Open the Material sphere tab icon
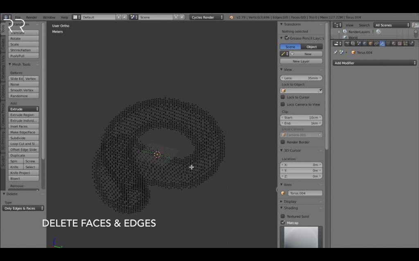 pyautogui.click(x=394, y=43)
